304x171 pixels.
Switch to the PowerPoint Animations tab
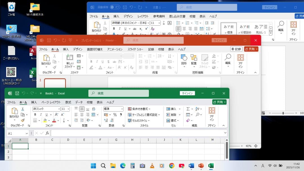115,49
